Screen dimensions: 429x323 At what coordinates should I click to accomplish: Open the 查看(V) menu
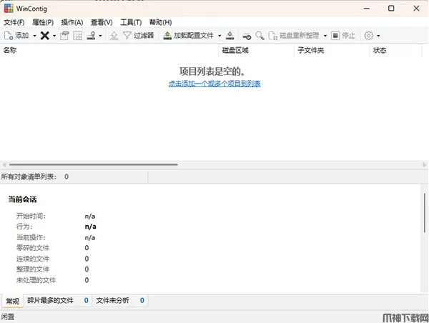coord(102,22)
